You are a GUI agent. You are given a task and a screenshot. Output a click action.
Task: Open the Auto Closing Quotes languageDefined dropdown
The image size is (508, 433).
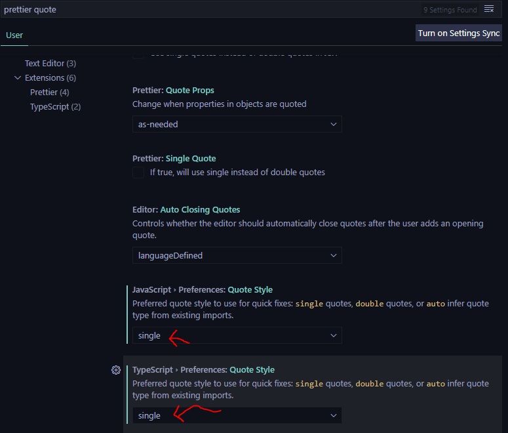point(237,256)
